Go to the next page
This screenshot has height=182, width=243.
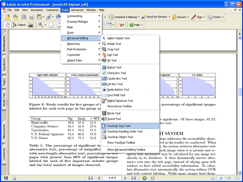coord(126,178)
